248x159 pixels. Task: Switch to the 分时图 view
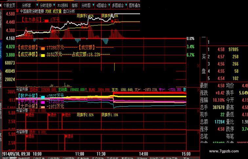point(86,6)
